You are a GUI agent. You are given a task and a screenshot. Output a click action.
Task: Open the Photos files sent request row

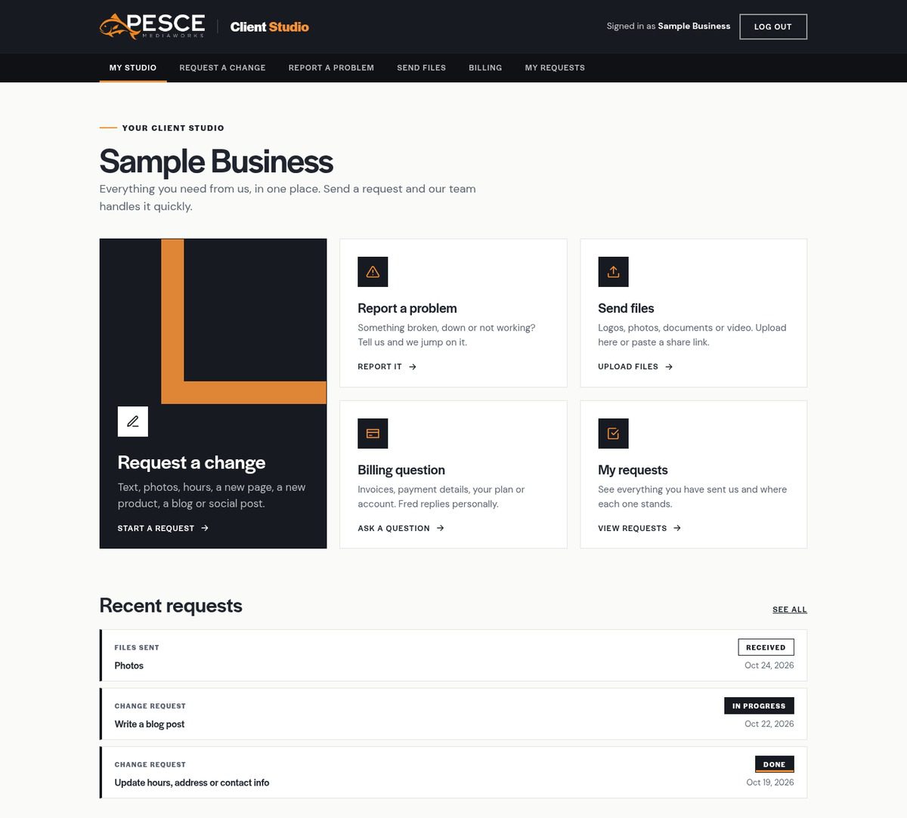[x=453, y=656]
